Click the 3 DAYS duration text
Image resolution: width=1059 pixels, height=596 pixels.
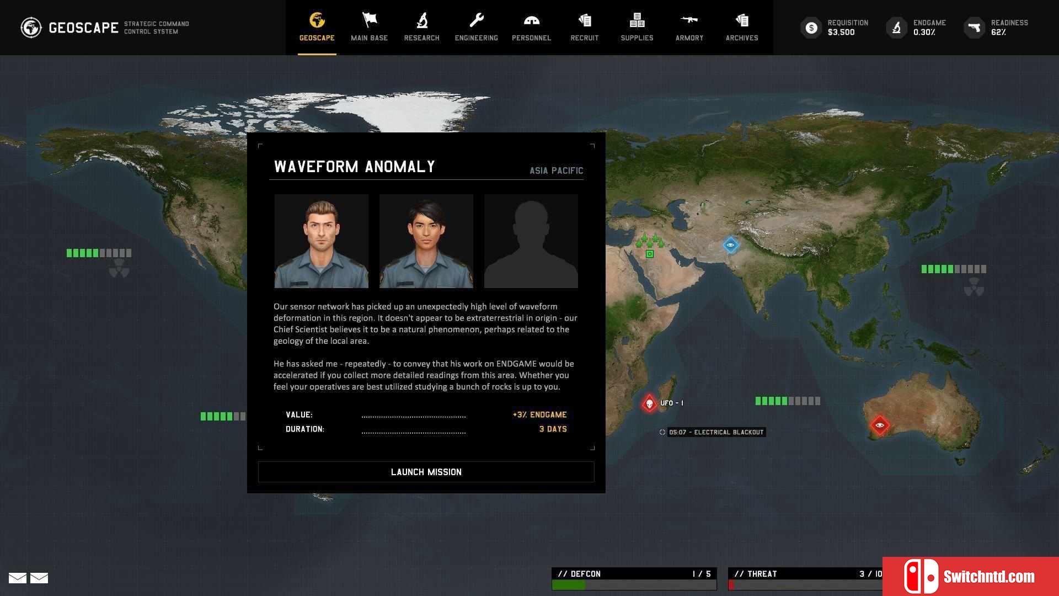[553, 429]
